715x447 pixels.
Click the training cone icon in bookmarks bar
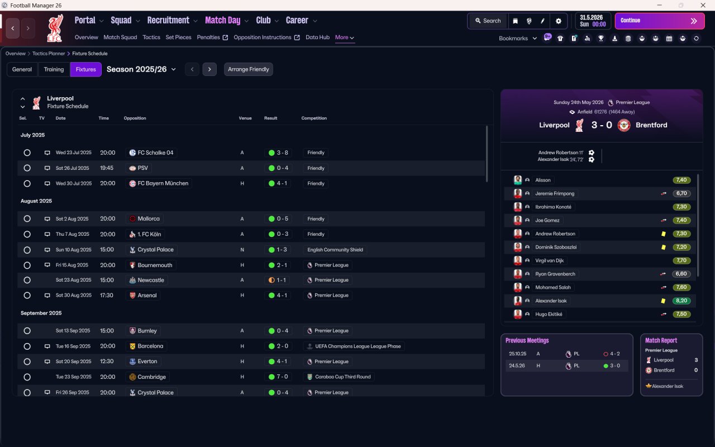pyautogui.click(x=614, y=39)
